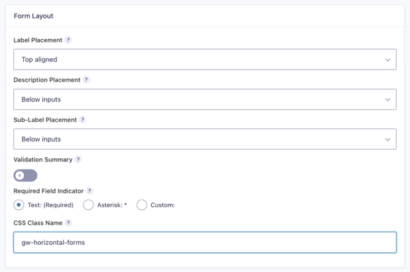The width and height of the screenshot is (410, 272).
Task: Click the CSS Class Name label text
Action: coord(38,223)
